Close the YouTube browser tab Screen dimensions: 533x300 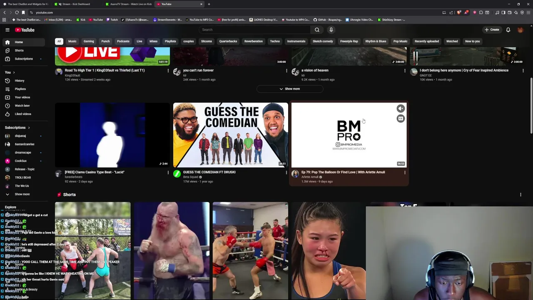coord(201,4)
